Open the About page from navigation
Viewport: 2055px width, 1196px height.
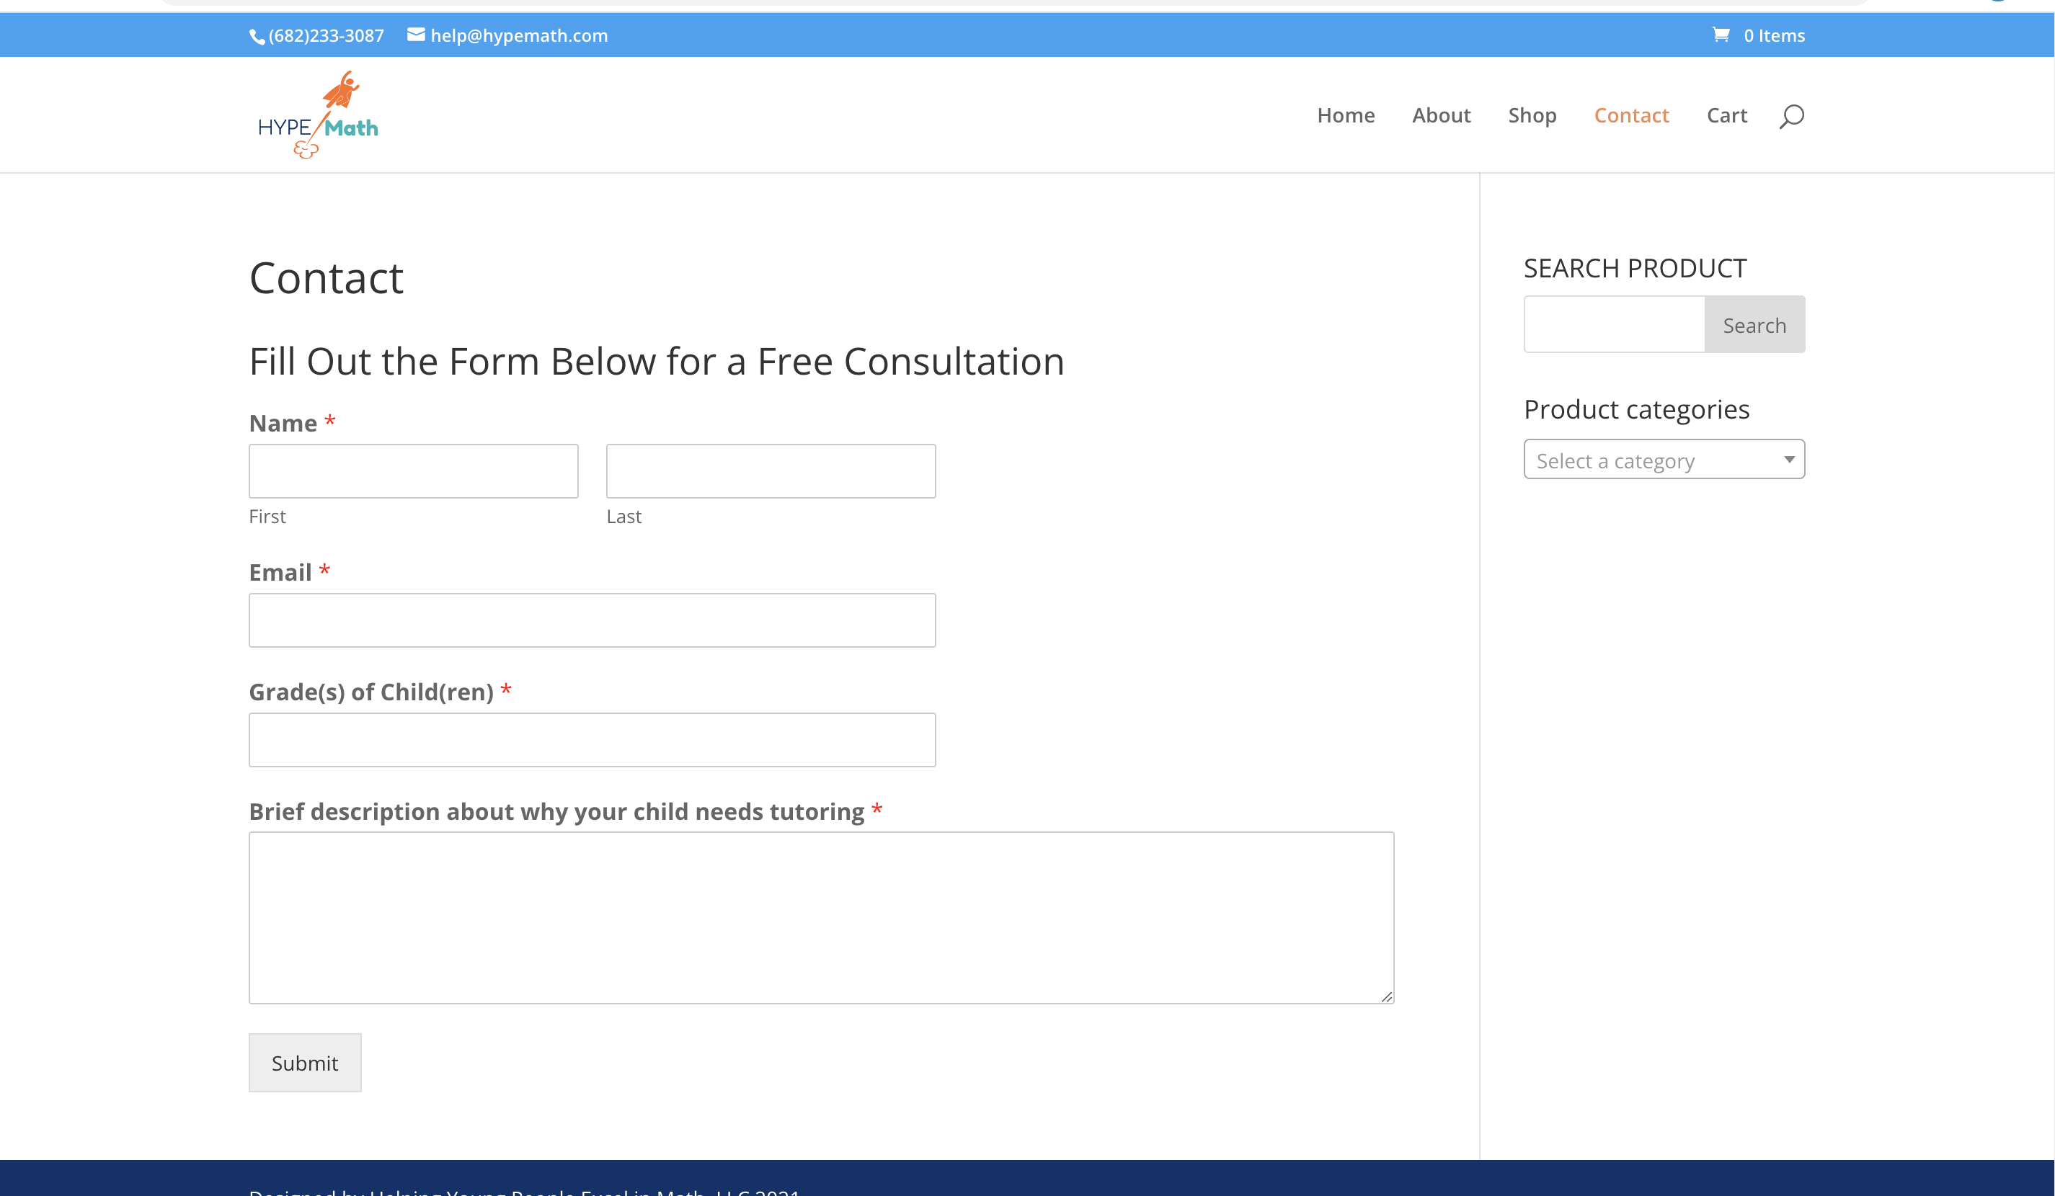click(x=1441, y=116)
